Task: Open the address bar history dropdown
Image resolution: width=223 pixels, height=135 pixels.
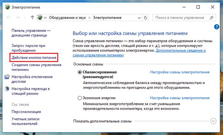Action: pos(138,18)
